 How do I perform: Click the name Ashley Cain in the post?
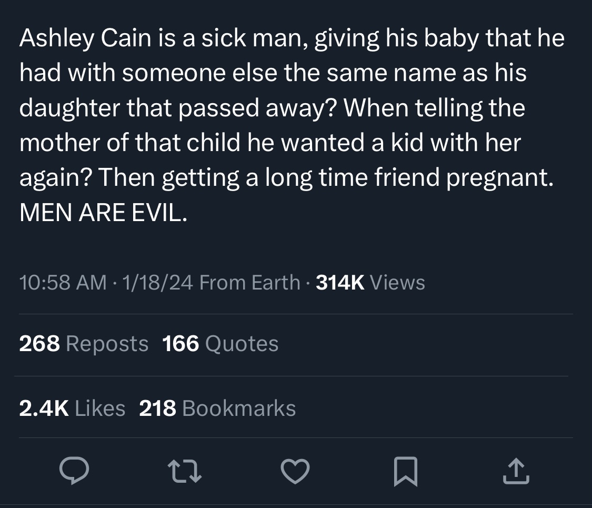(x=85, y=38)
